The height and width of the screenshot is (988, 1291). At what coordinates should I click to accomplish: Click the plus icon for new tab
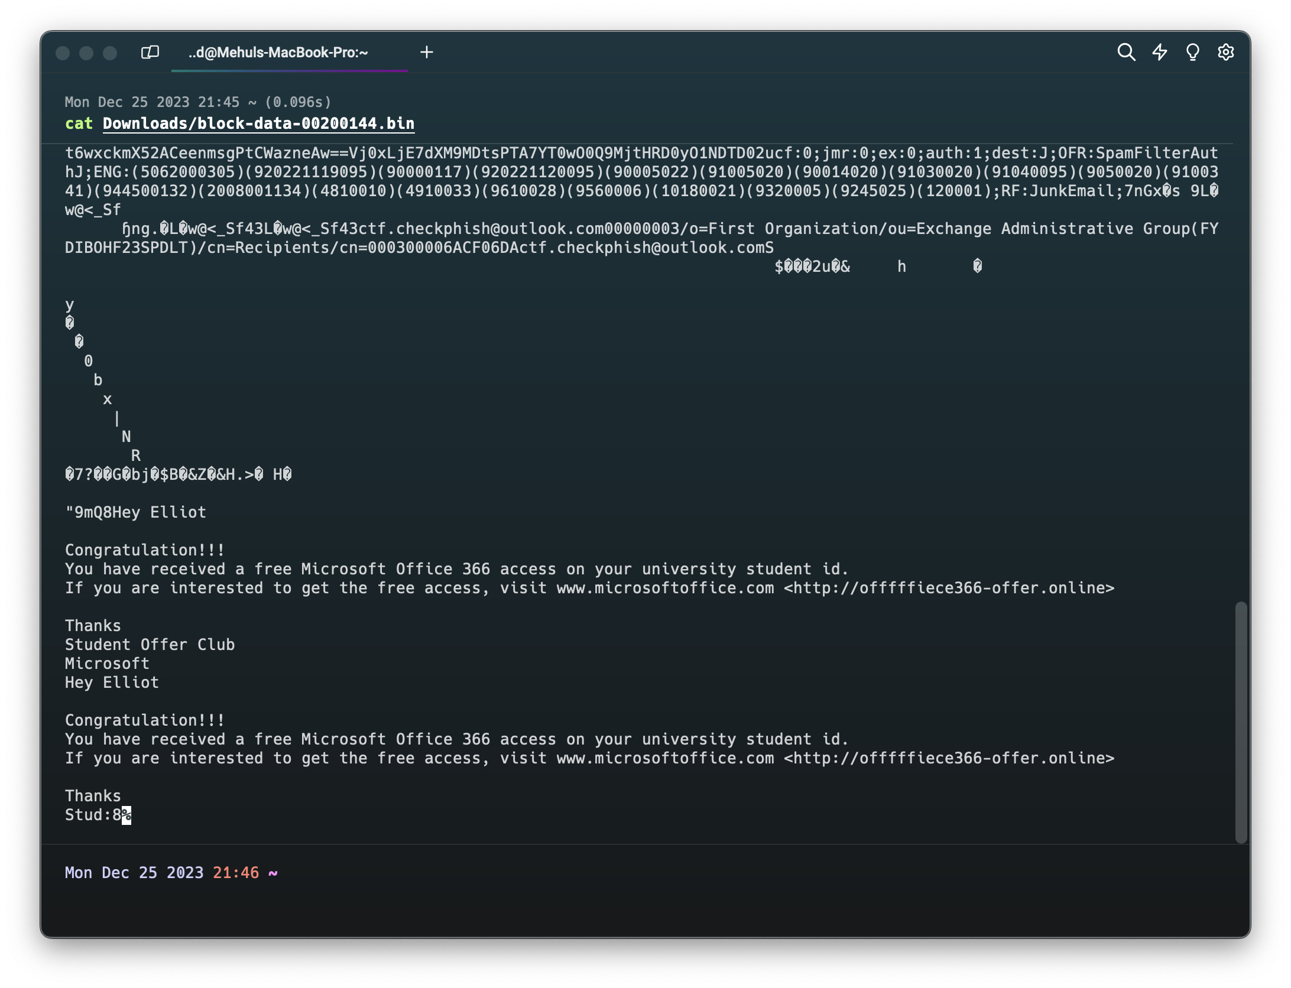427,53
